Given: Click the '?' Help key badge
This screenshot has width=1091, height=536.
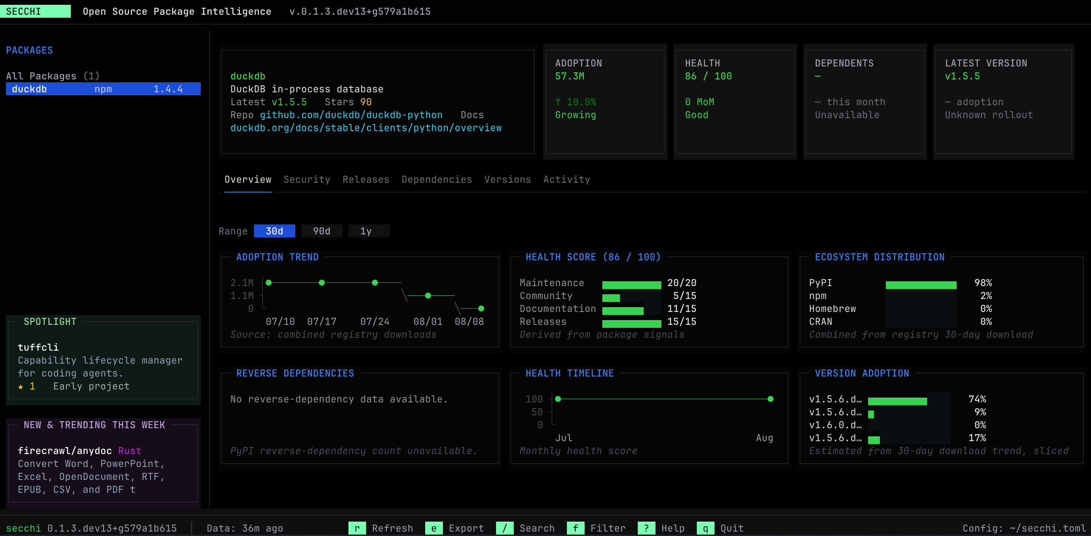Looking at the screenshot, I should click(x=646, y=528).
